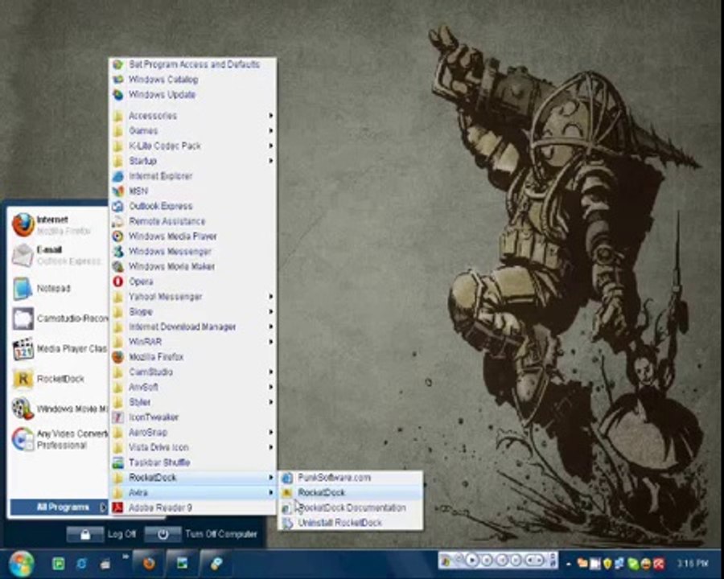The height and width of the screenshot is (579, 724).
Task: Open Set Program Access and Defaults
Action: pyautogui.click(x=193, y=64)
